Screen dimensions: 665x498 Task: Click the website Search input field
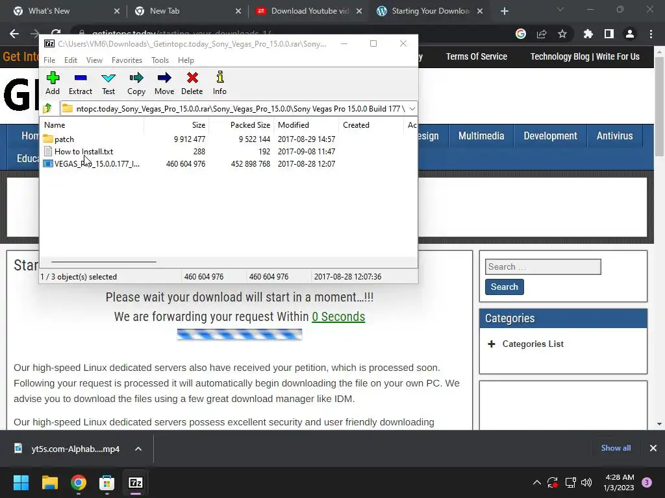543,267
